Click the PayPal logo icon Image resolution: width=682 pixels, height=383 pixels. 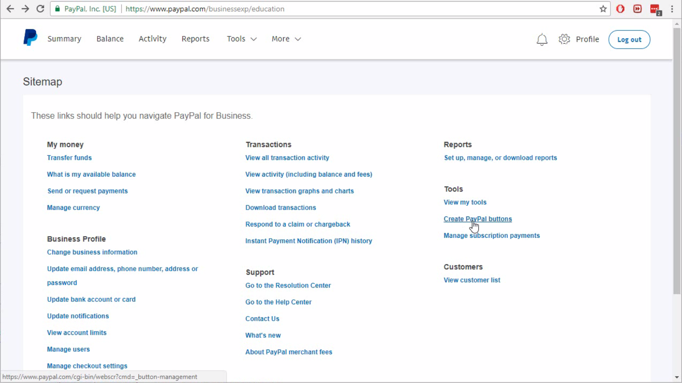coord(30,38)
